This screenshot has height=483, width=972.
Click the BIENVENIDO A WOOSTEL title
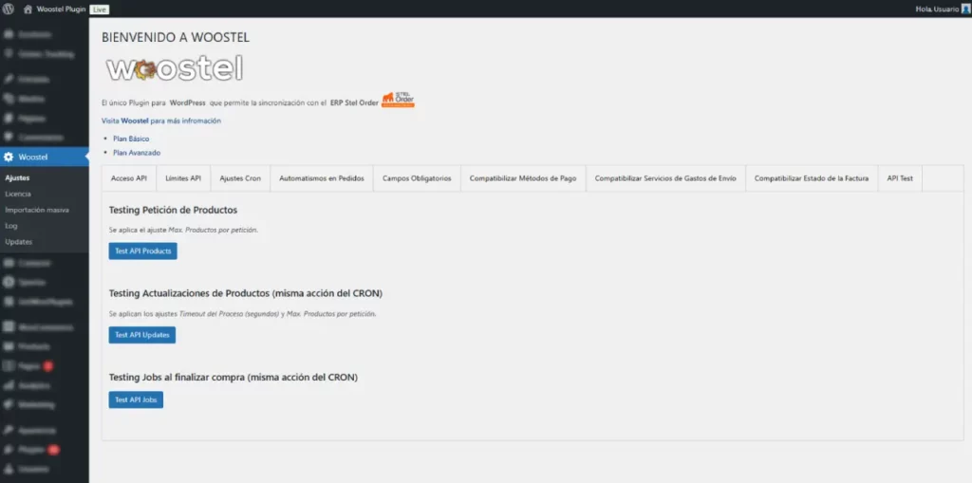[x=176, y=38]
